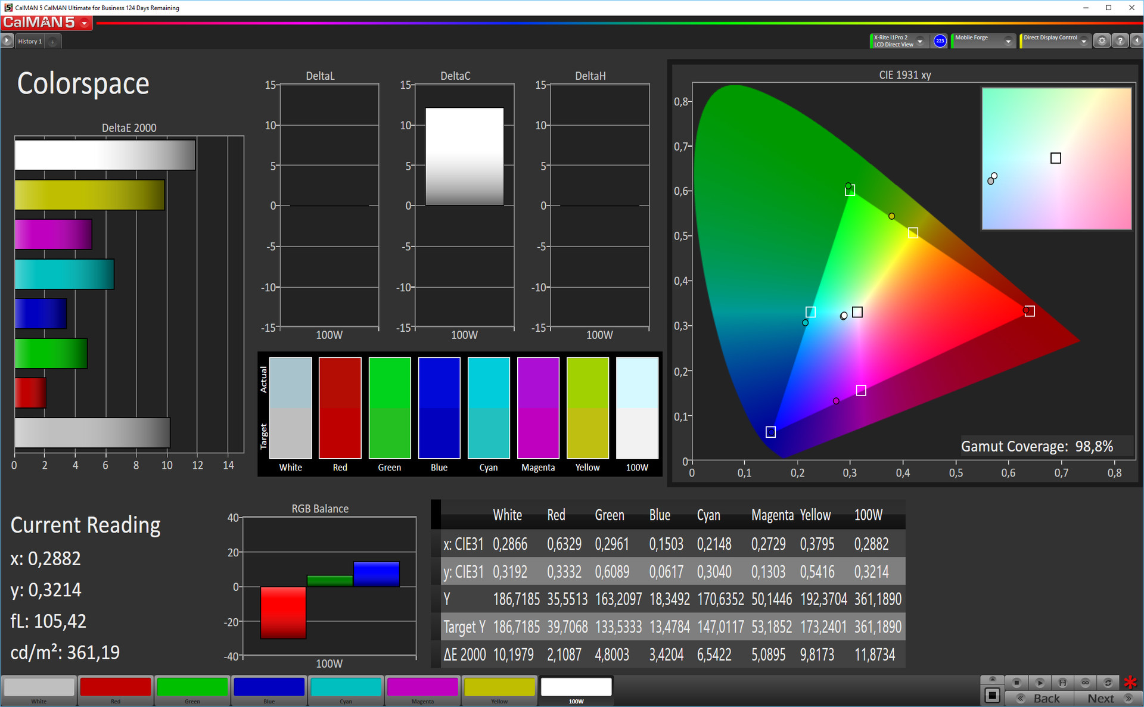The height and width of the screenshot is (707, 1144).
Task: Click the cd/m²: 361,19 current reading
Action: (x=65, y=652)
